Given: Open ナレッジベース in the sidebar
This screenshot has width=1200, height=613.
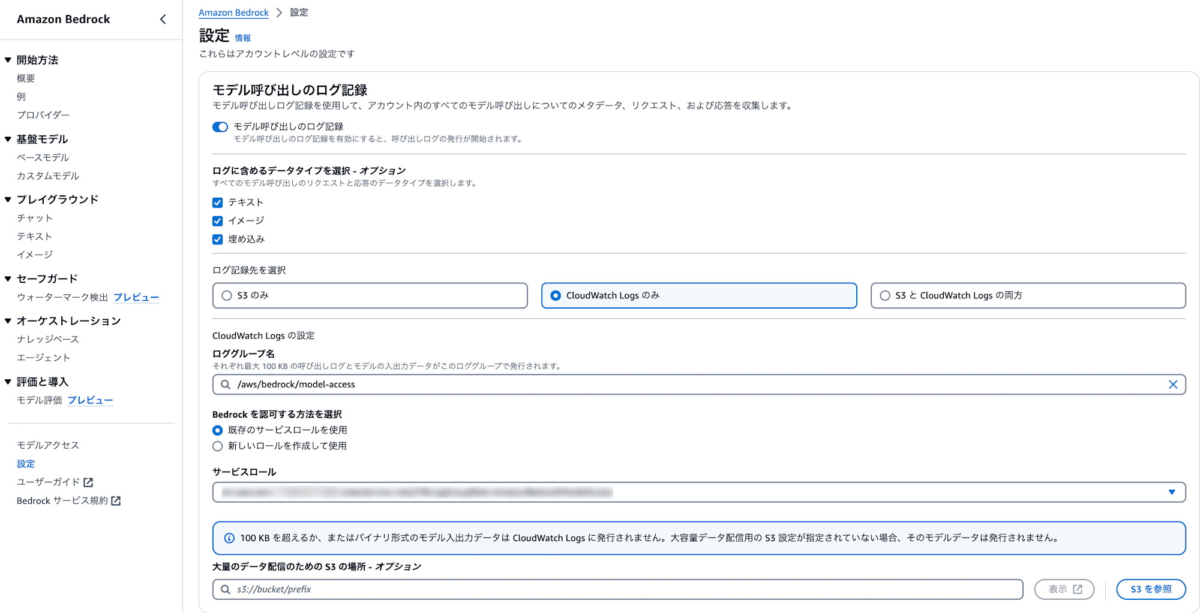Looking at the screenshot, I should [x=48, y=339].
